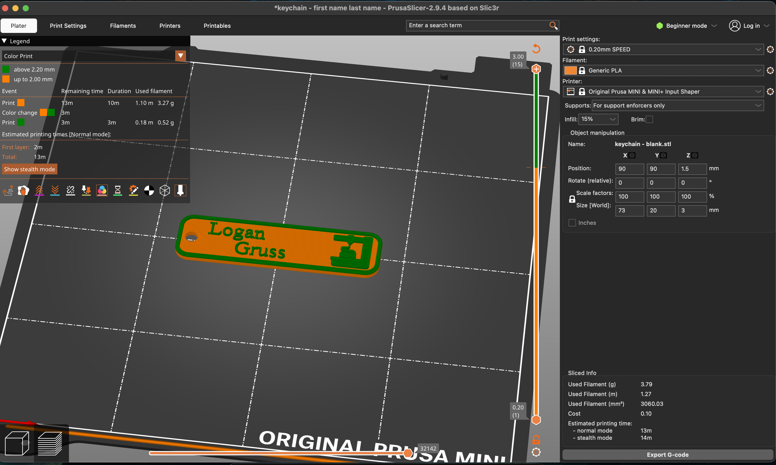This screenshot has height=465, width=776.
Task: Open the Color Print view type dropdown
Action: [181, 56]
